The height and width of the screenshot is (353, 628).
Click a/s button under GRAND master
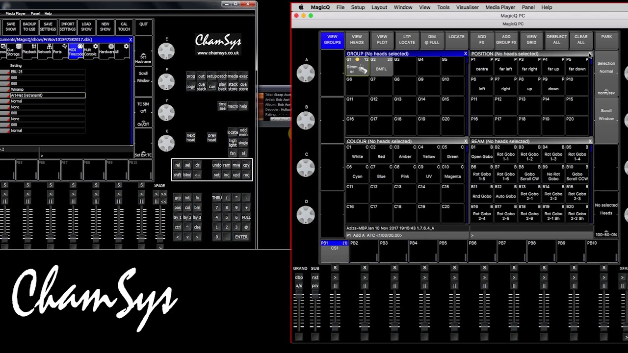[x=299, y=286]
